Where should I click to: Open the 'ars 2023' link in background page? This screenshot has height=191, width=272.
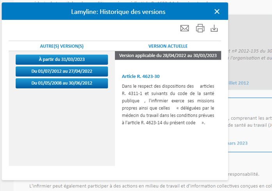tap(238, 143)
